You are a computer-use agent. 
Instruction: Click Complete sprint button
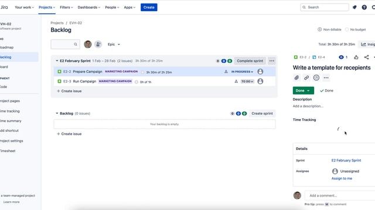click(250, 61)
